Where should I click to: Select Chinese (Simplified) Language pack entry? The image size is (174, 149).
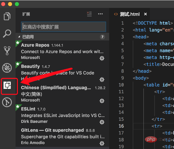click(x=62, y=94)
